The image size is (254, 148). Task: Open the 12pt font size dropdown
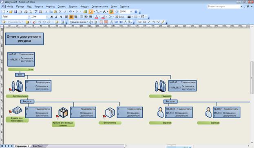pos(47,17)
